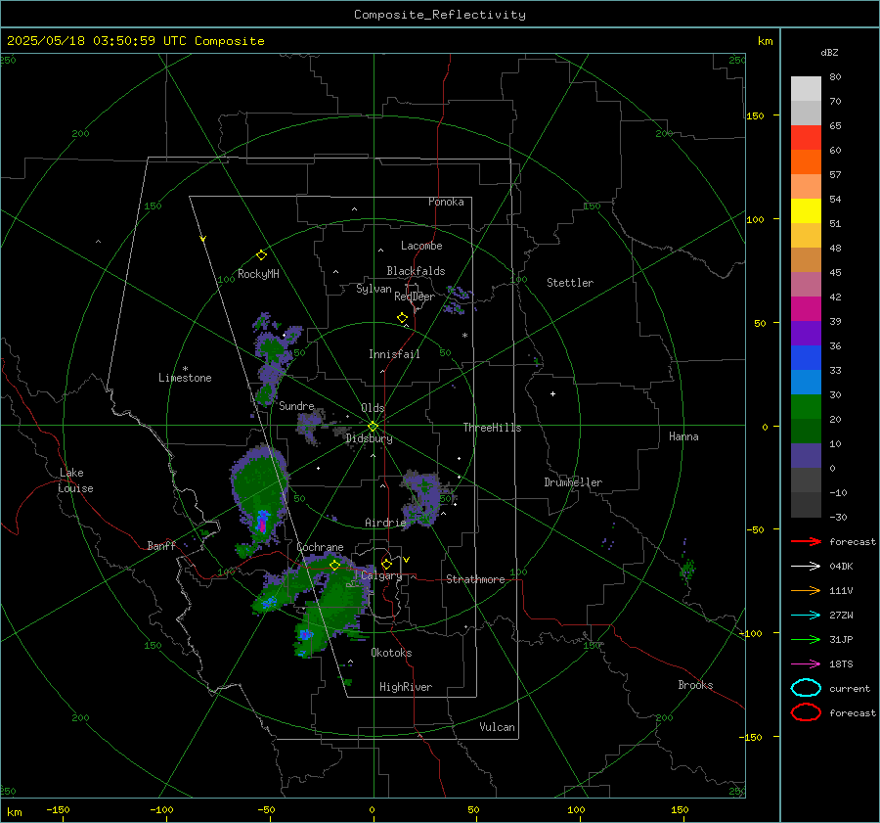This screenshot has width=880, height=823.
Task: Click the yellow diamond marker beside RockyMH
Action: [x=261, y=255]
